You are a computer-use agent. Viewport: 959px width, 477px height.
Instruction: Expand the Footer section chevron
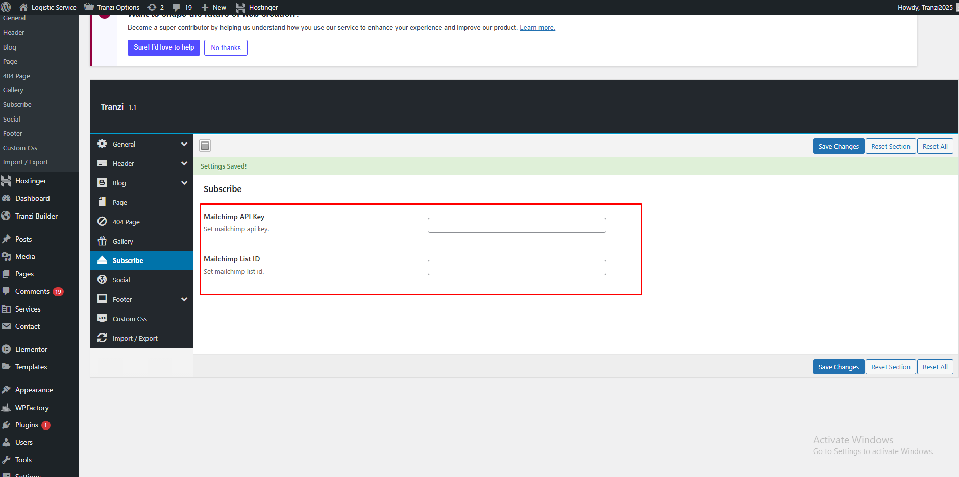point(184,299)
